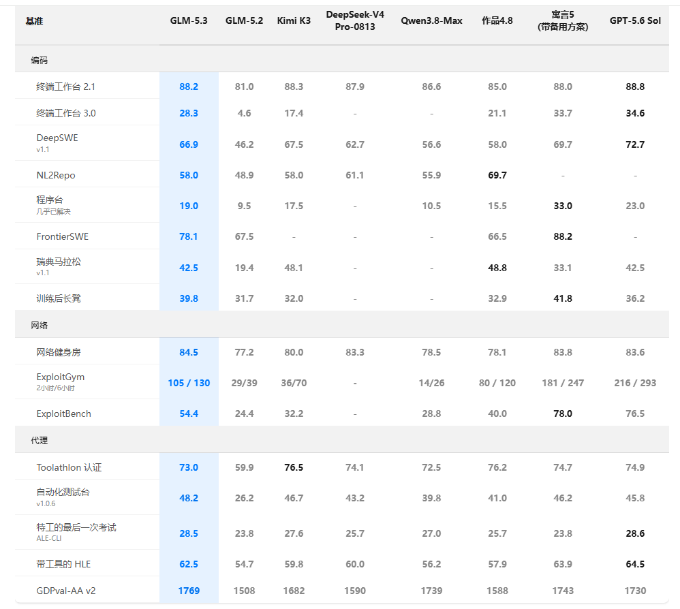The image size is (680, 609).
Task: Select the 代理 section heading
Action: pyautogui.click(x=39, y=440)
